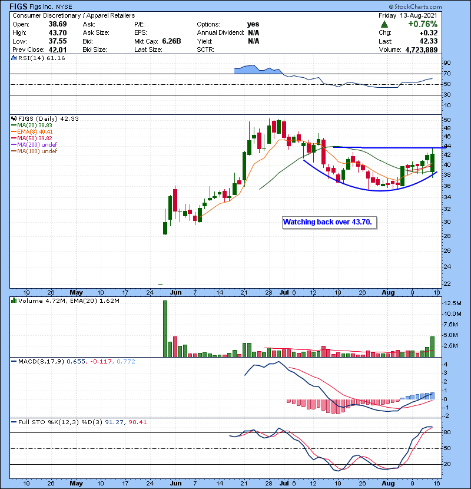Click the 44 label on the price axis
Screen dimensions: 471x489
pyautogui.click(x=447, y=146)
